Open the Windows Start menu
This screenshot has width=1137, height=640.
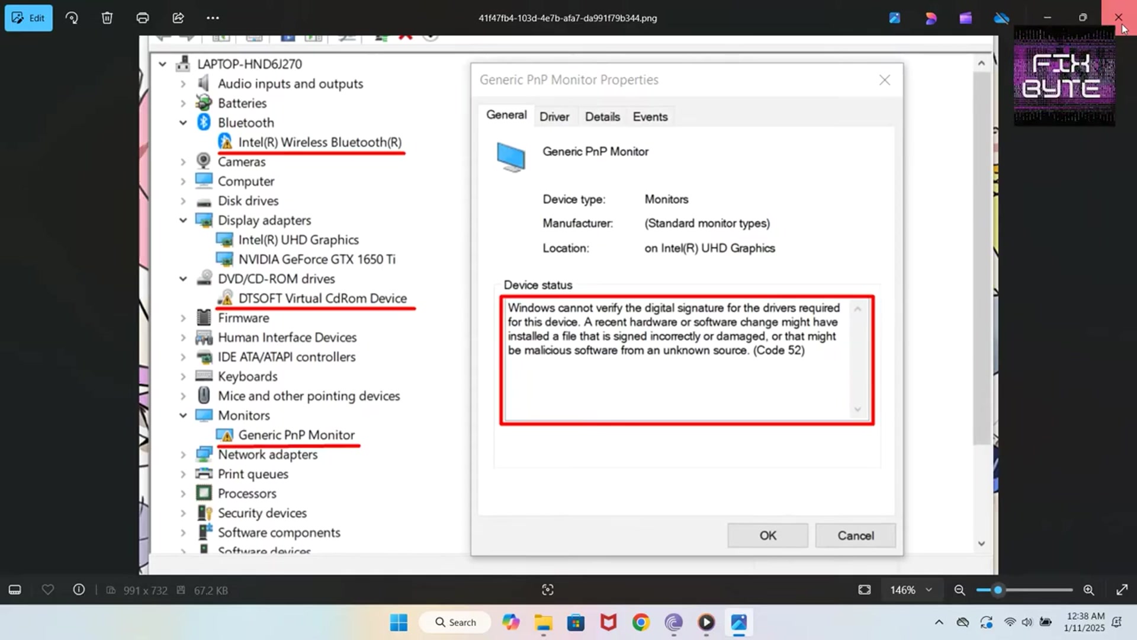[399, 622]
